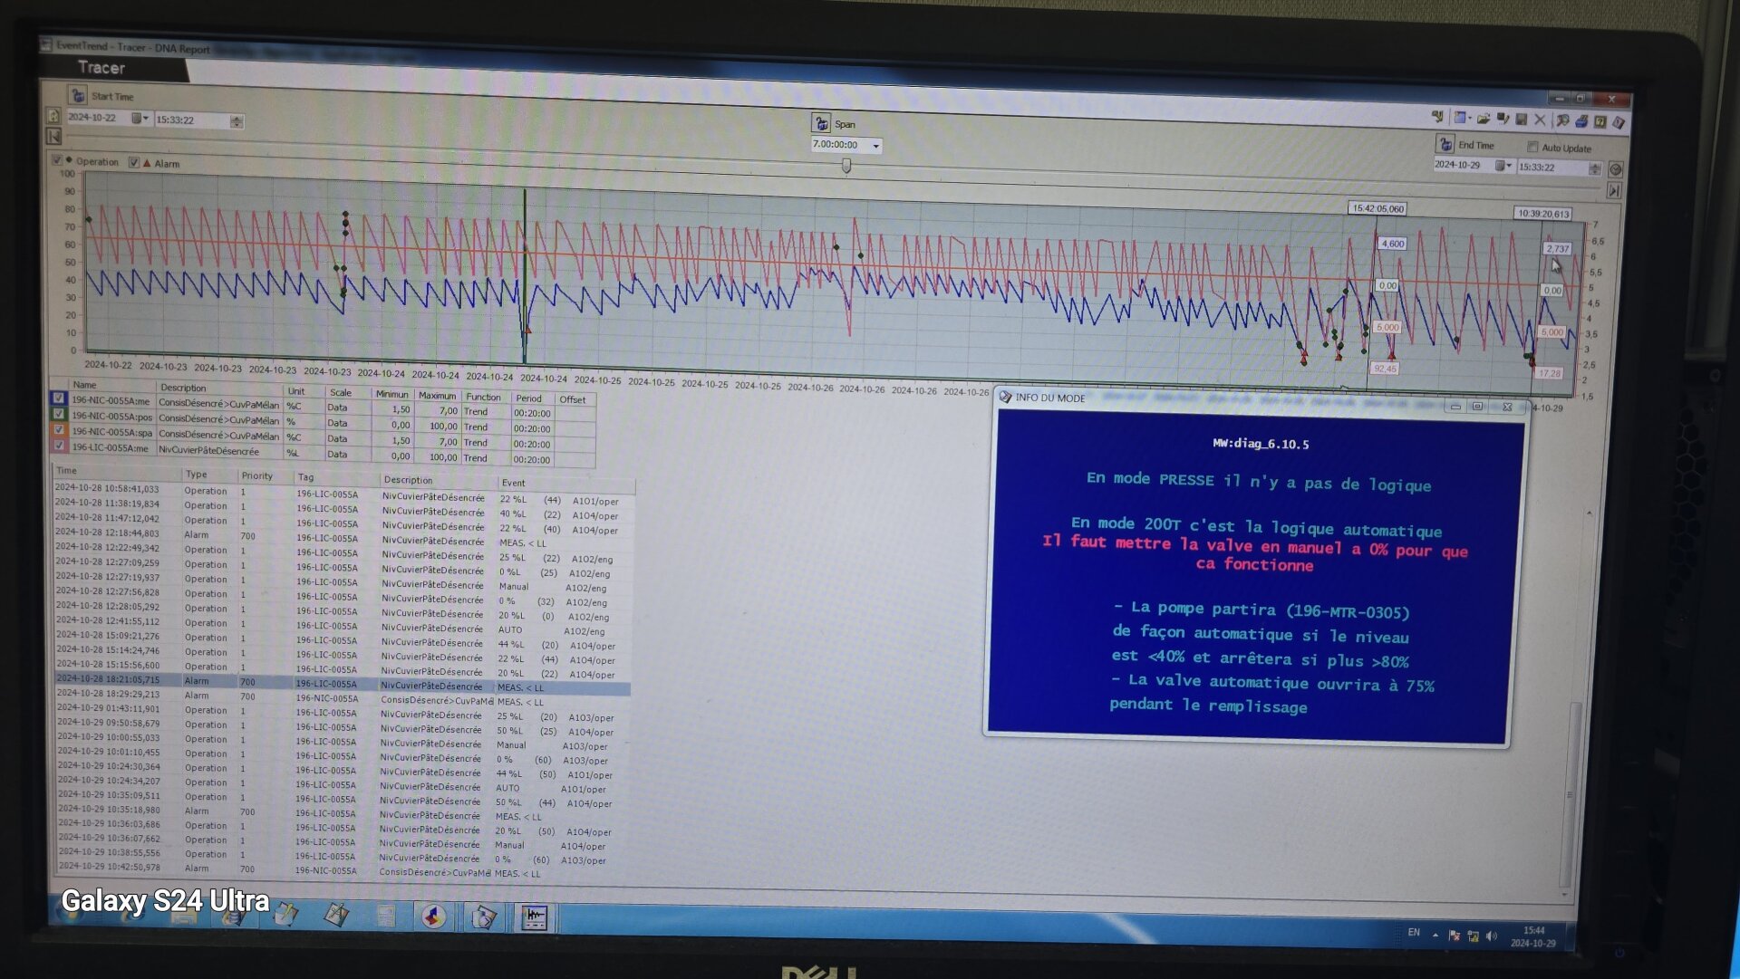Toggle the Alarm events checkbox

(134, 162)
